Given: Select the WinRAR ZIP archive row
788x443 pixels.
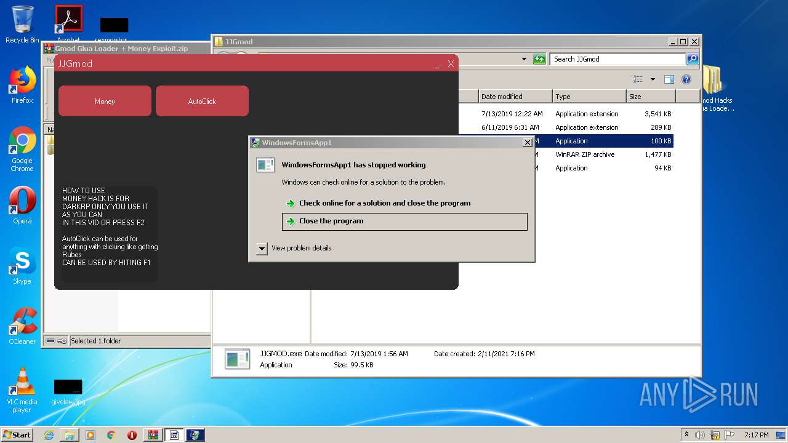Looking at the screenshot, I should pyautogui.click(x=603, y=154).
